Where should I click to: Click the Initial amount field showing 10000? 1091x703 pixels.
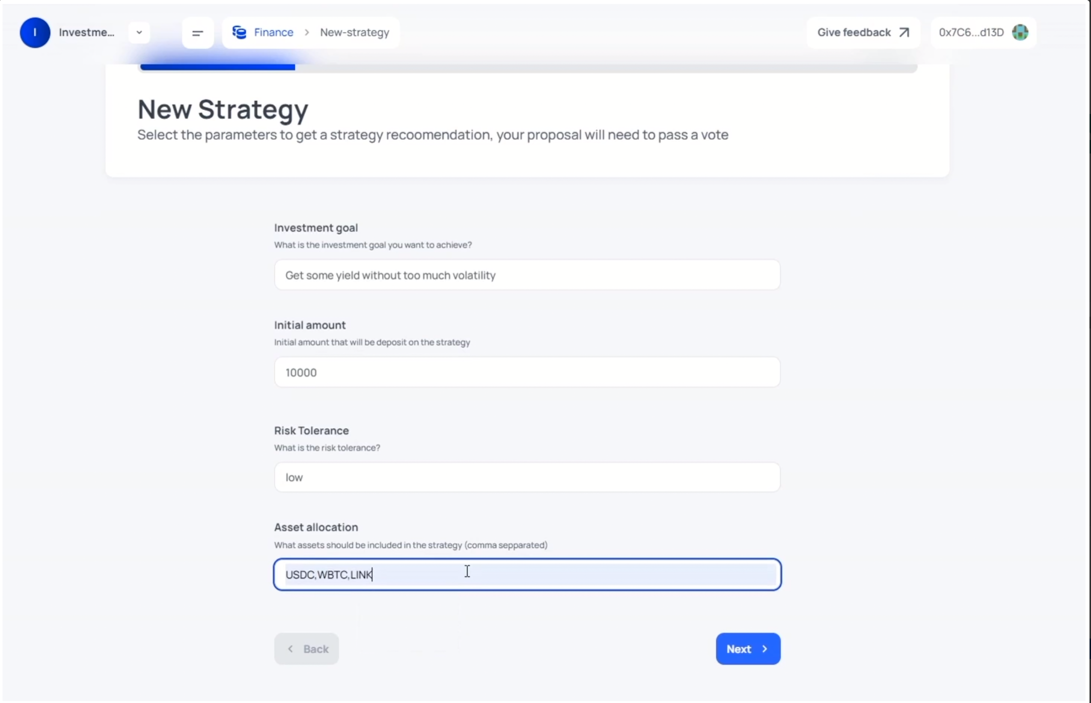tap(526, 372)
